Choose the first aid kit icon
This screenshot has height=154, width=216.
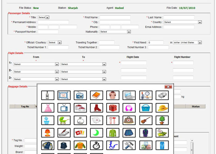point(129,120)
